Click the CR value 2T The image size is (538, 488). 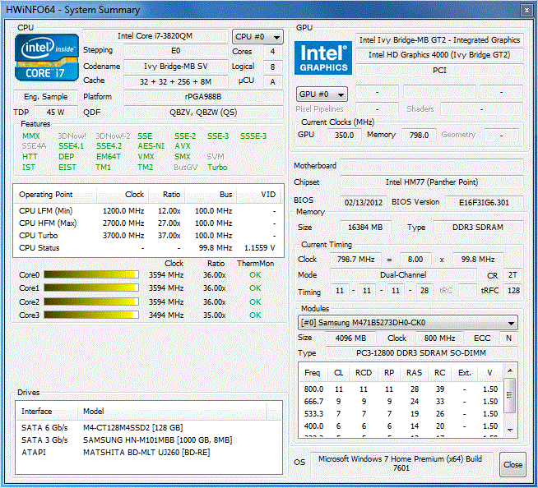tap(512, 275)
